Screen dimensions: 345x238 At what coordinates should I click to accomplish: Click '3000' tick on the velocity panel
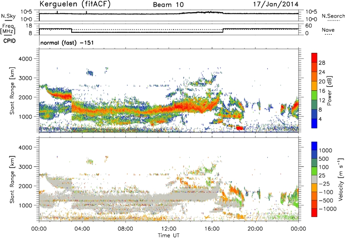25,167
